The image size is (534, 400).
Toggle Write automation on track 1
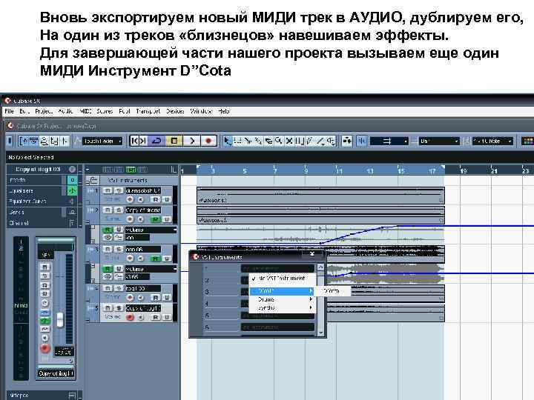167,199
